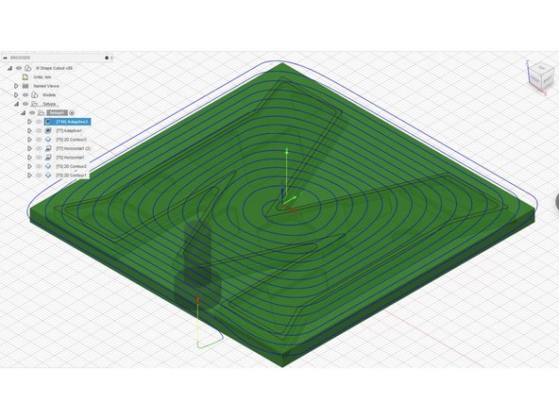559x419 pixels.
Task: Select the [T7] Horizontal1 (2) operation
Action: pos(73,148)
